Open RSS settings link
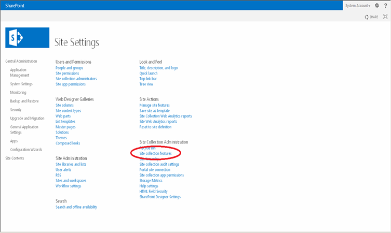Image resolution: width=391 pixels, height=233 pixels. 58,176
